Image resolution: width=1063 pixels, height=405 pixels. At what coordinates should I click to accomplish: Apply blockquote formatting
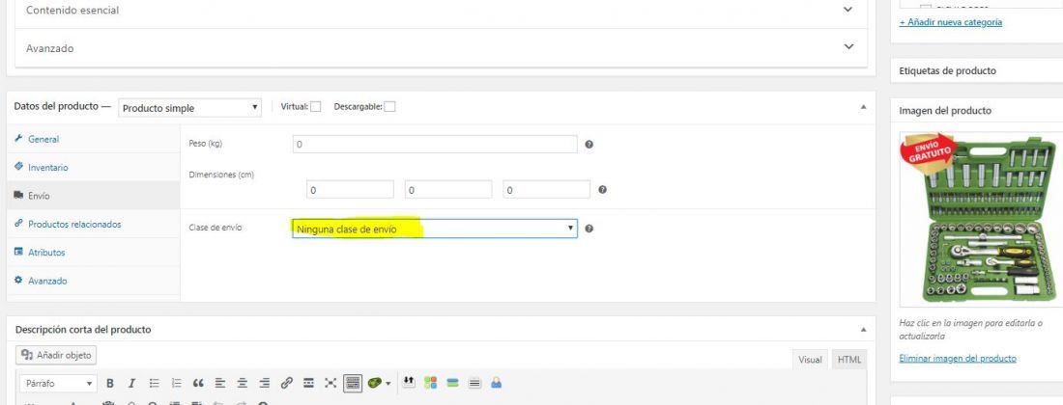tap(198, 384)
